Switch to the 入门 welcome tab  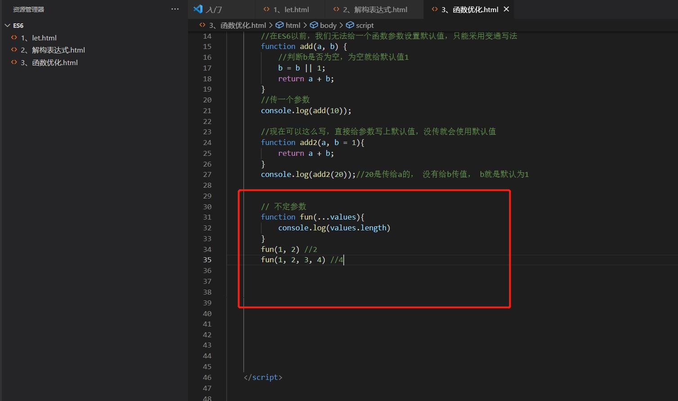221,9
